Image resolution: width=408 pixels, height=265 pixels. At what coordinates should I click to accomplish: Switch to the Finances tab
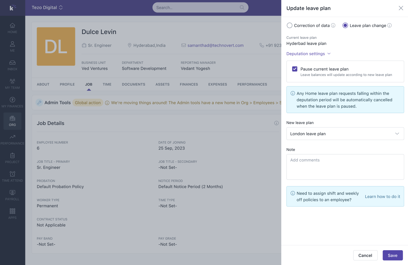click(x=189, y=84)
